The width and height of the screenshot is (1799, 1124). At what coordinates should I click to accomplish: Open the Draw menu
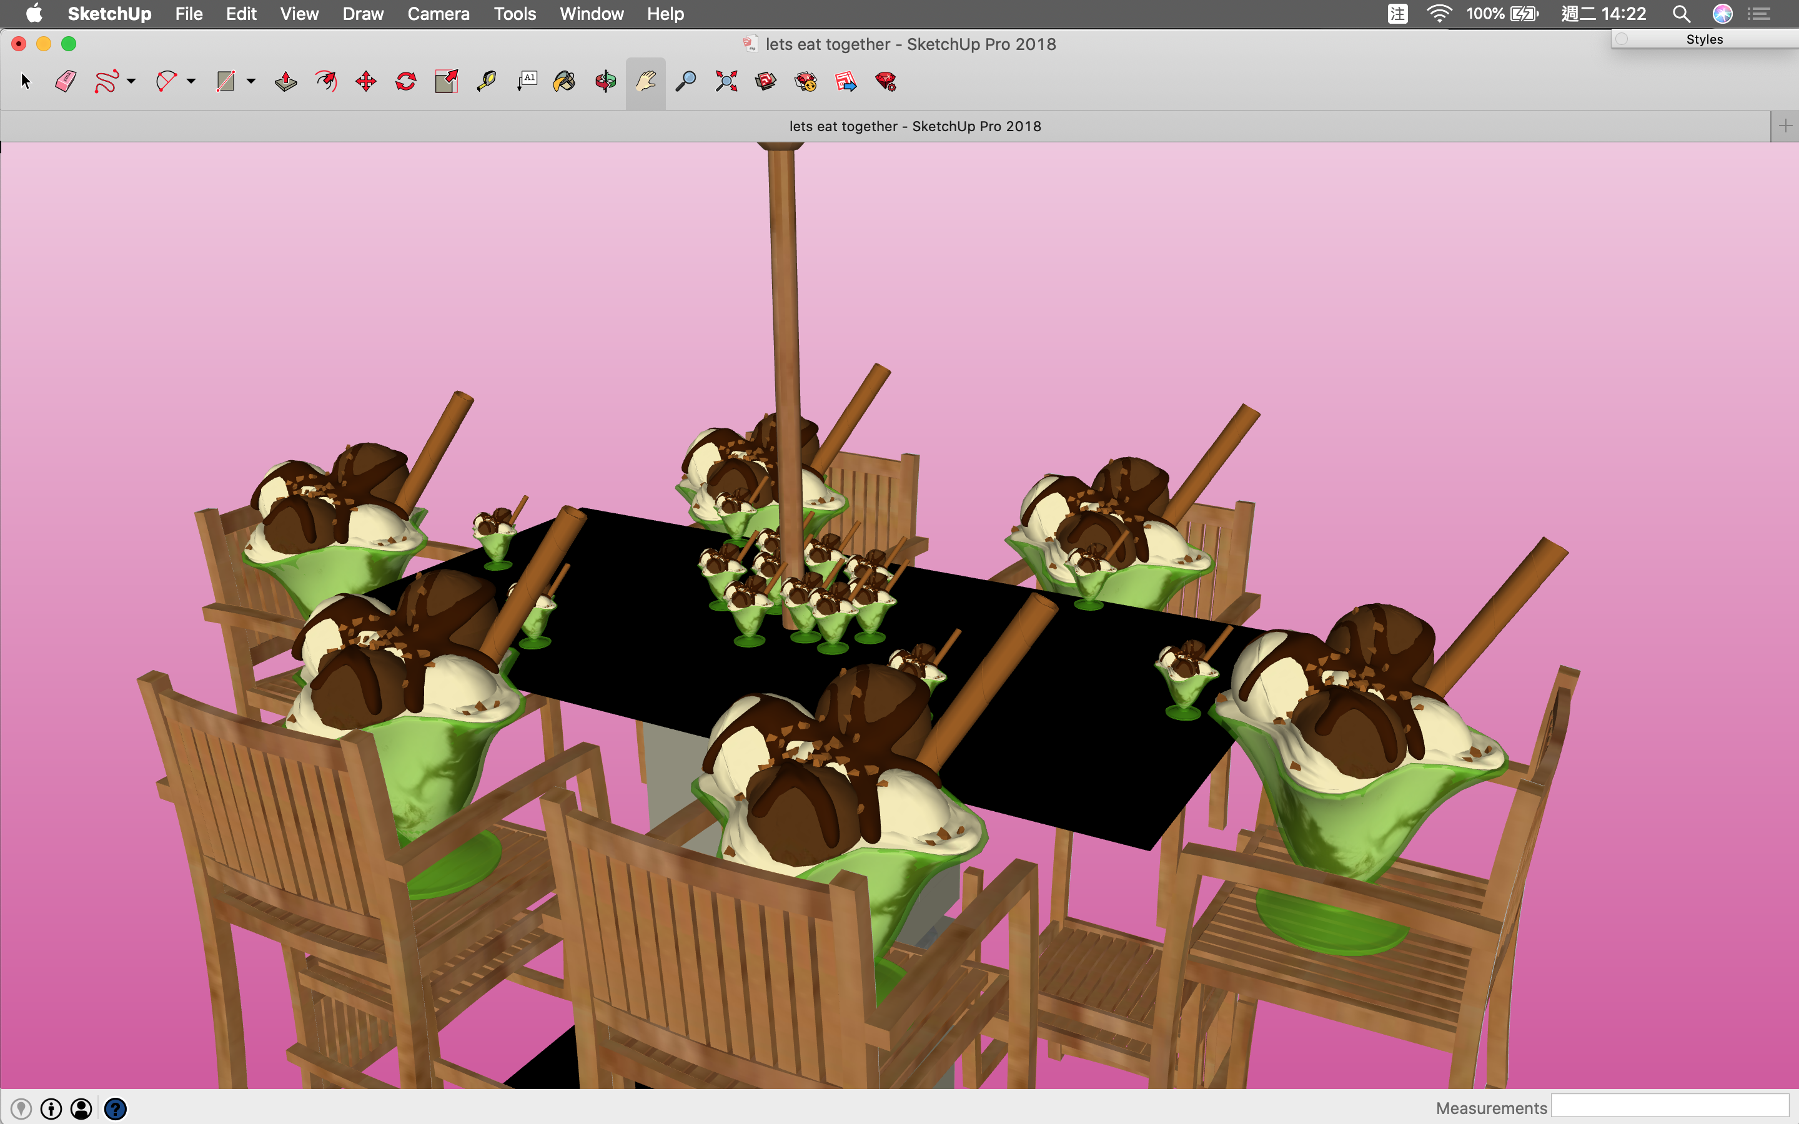363,13
